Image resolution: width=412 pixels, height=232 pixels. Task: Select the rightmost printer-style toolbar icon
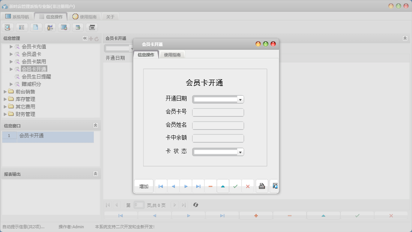click(91, 27)
